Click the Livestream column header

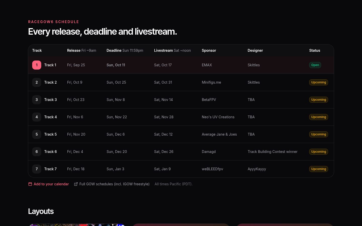tap(172, 50)
